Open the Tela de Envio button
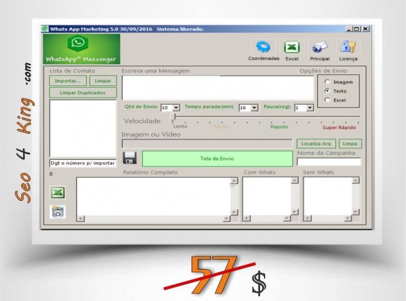Screen dimensions: 406x301 tap(217, 158)
